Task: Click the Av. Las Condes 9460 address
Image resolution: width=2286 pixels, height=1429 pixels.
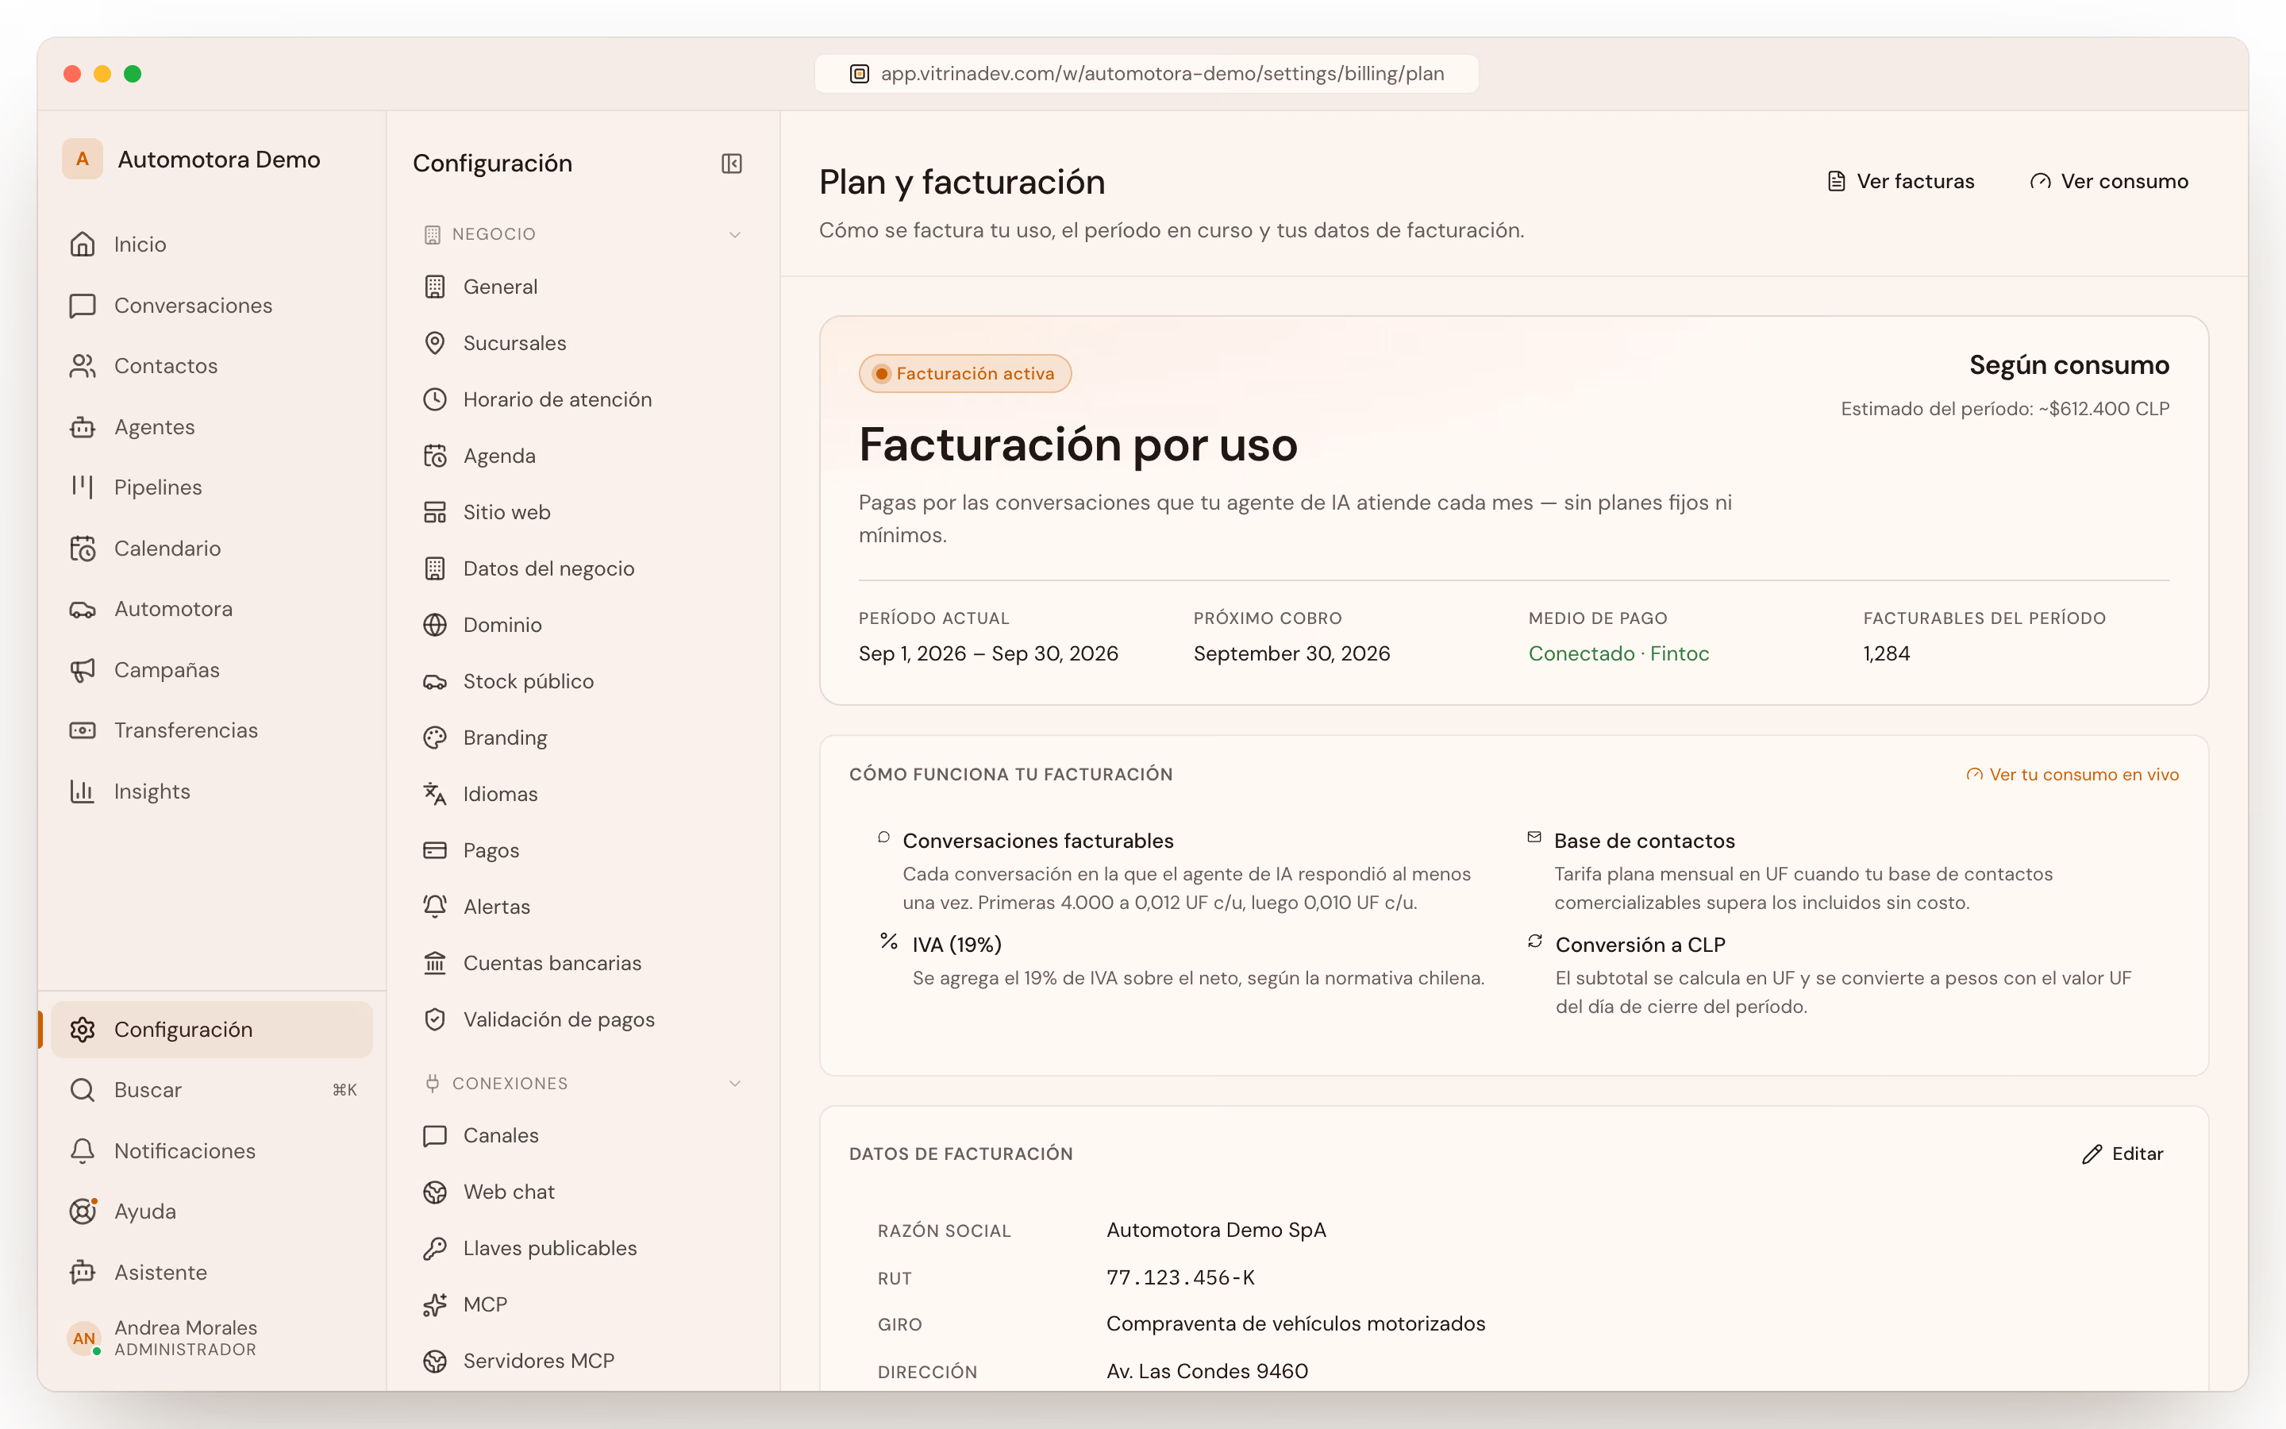Action: pos(1206,1371)
